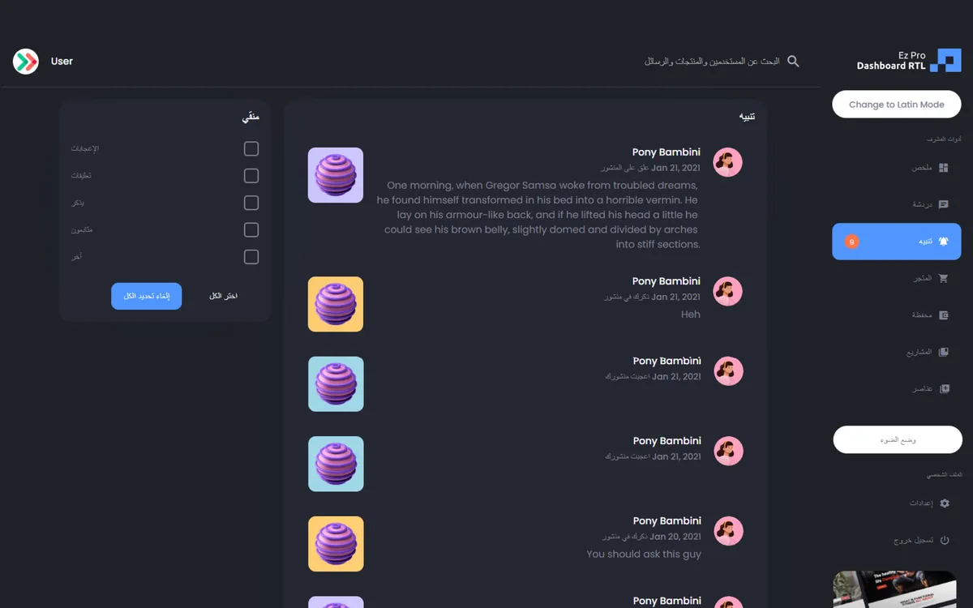Tick the آخر other filter checkbox
The width and height of the screenshot is (973, 608).
coord(251,257)
